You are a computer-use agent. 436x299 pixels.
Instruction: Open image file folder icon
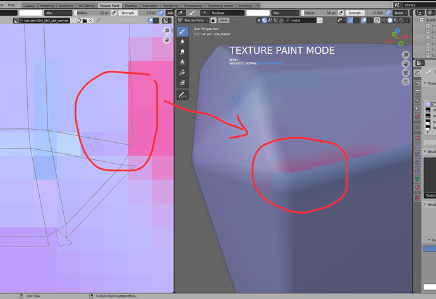[x=85, y=21]
